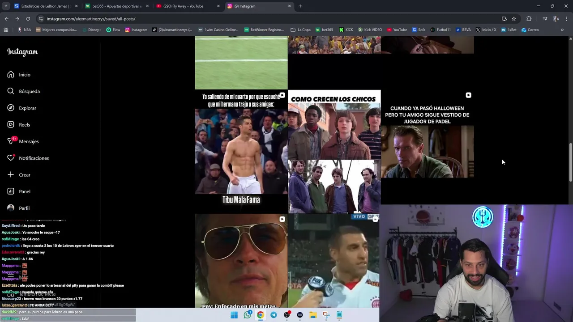This screenshot has width=573, height=322.
Task: Open the Futbol11 bookmark
Action: coord(440,30)
